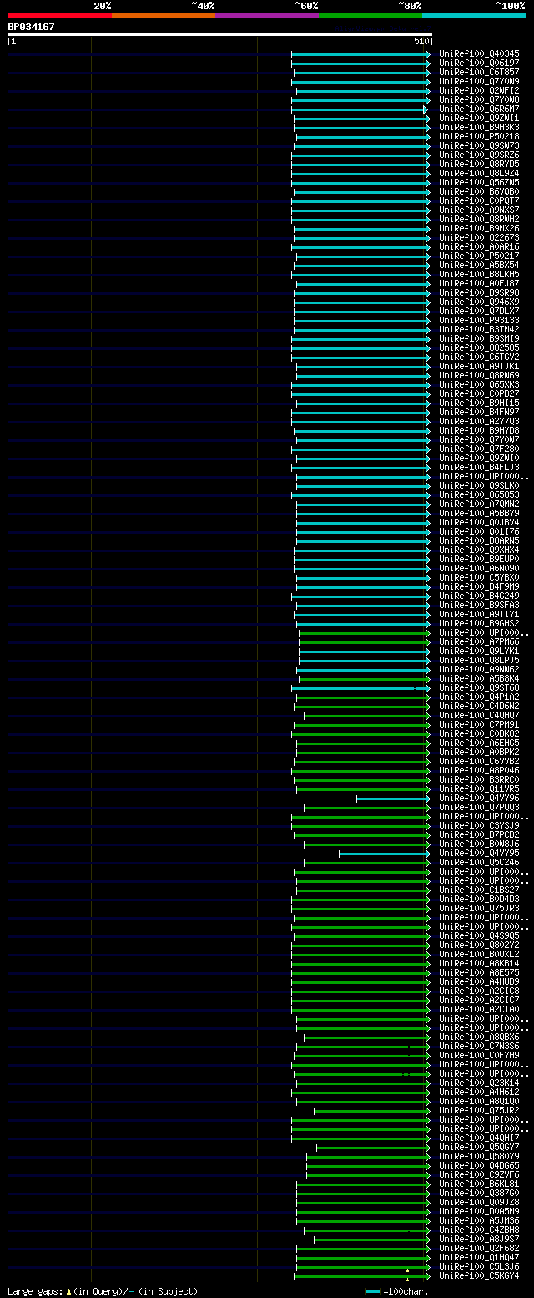The height and width of the screenshot is (1298, 534).
Task: Select hit label UniRef100_B6VQB0
Action: (479, 191)
